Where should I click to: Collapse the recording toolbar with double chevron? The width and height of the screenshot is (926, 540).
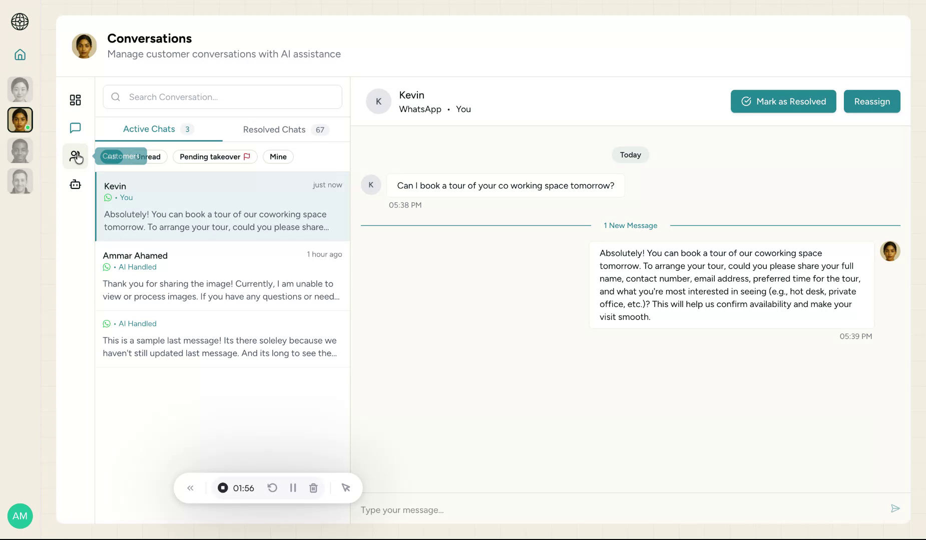pos(191,487)
